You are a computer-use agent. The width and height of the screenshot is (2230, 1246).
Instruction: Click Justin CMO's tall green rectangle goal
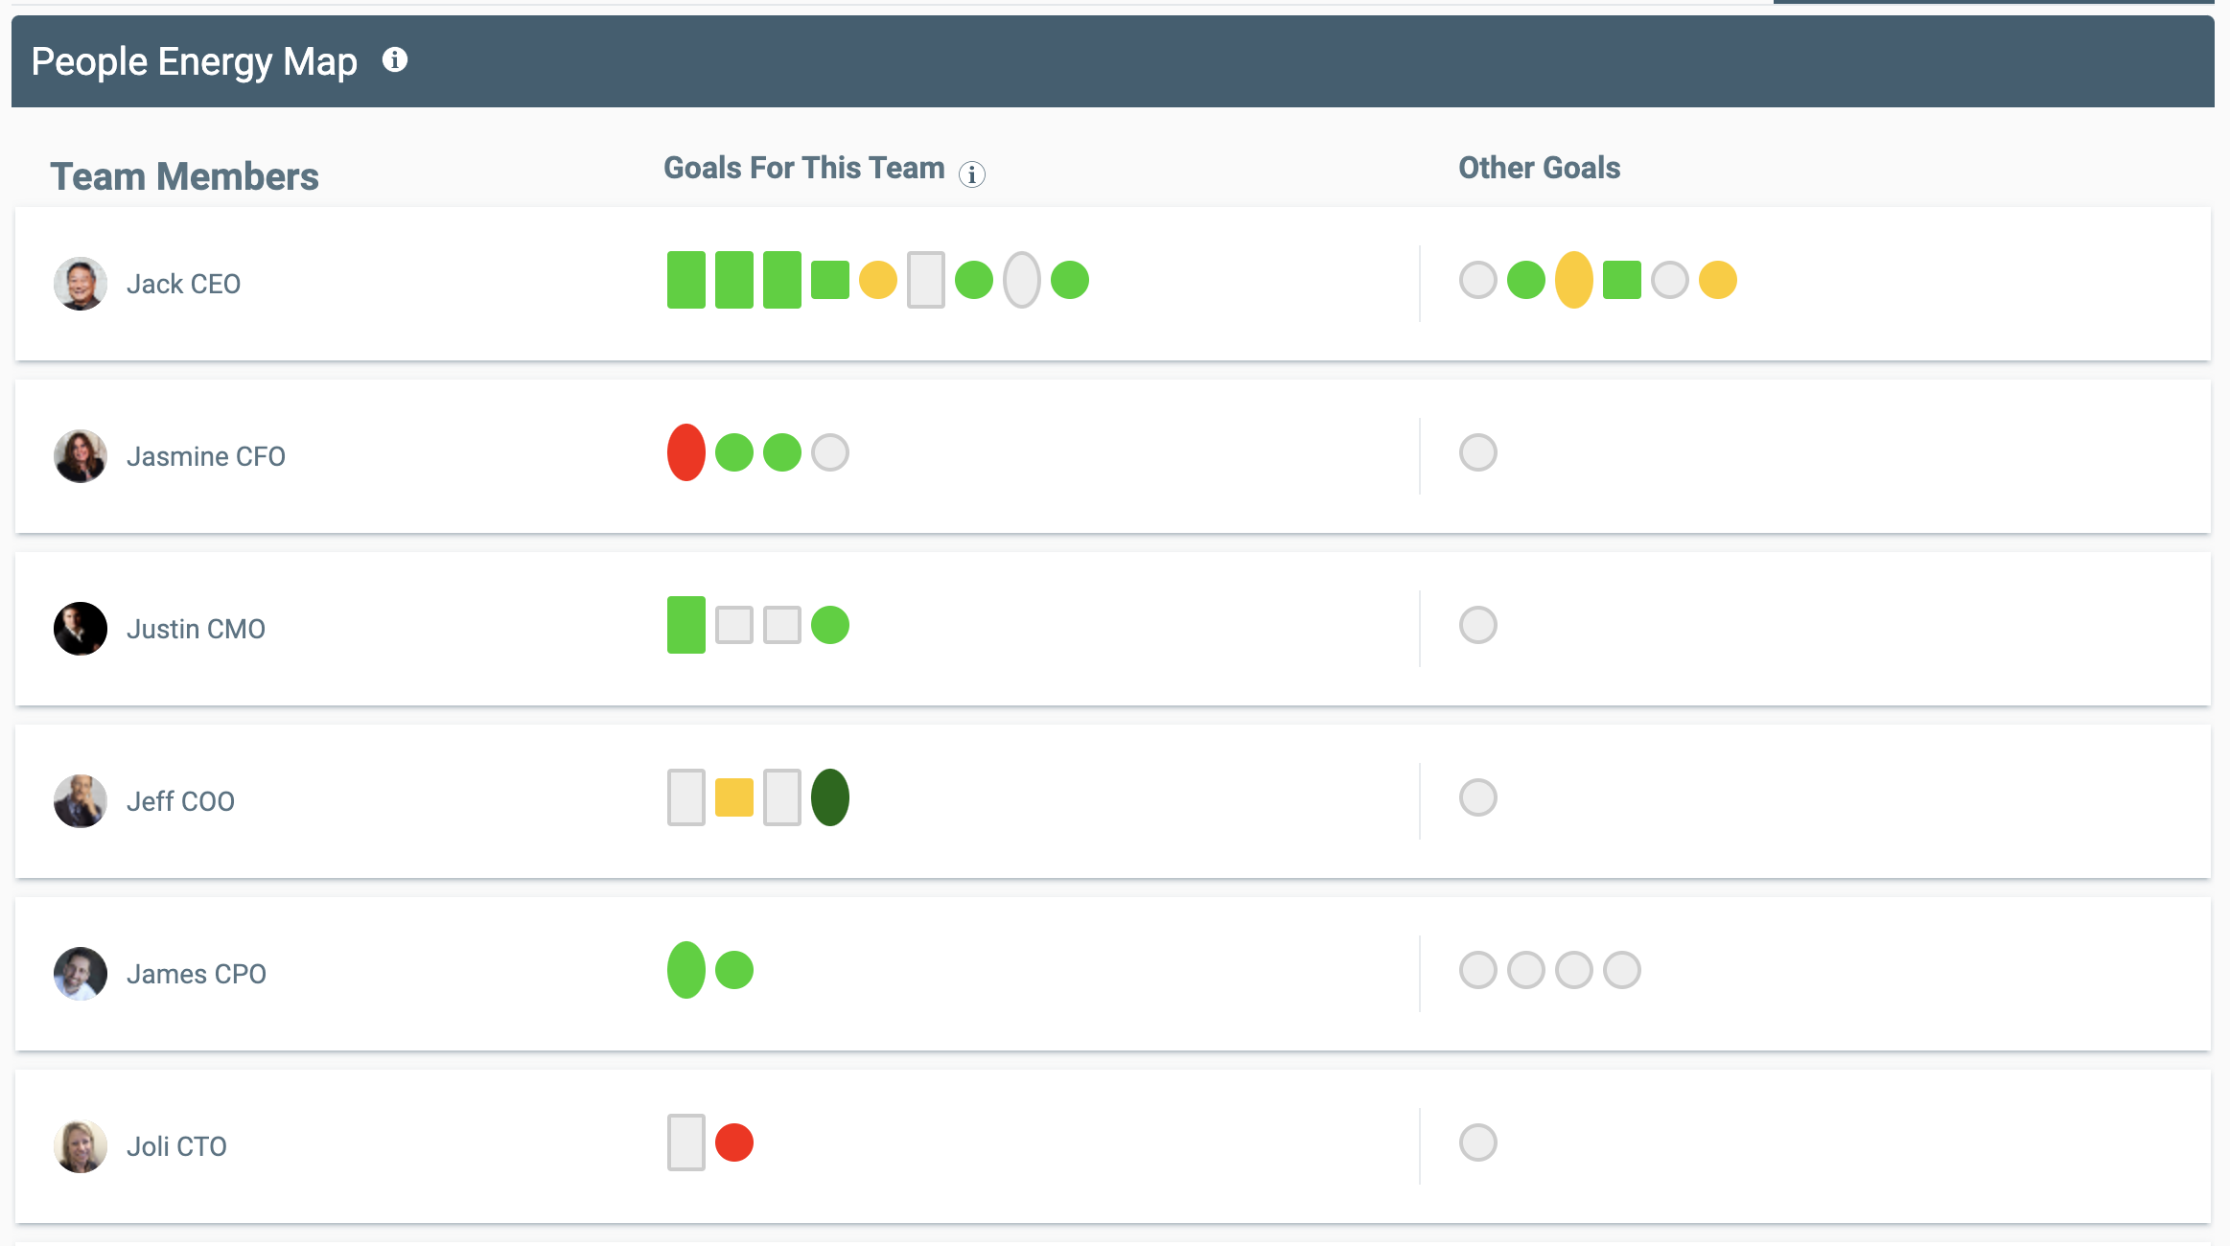[x=685, y=625]
